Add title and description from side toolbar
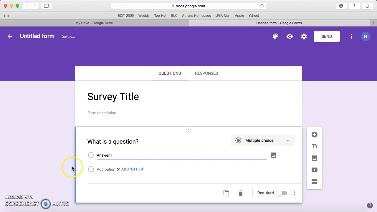Viewport: 377px width, 212px height. 315,146
